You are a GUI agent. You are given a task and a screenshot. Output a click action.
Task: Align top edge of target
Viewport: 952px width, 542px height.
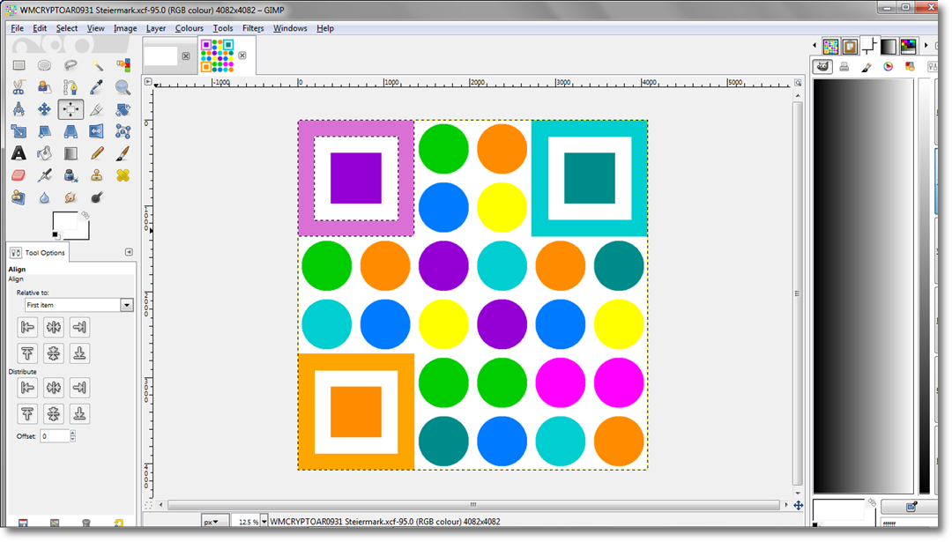(27, 353)
